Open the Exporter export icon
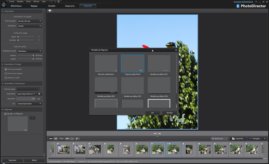Image resolution: width=269 pixels, height=164 pixels. [x=234, y=139]
